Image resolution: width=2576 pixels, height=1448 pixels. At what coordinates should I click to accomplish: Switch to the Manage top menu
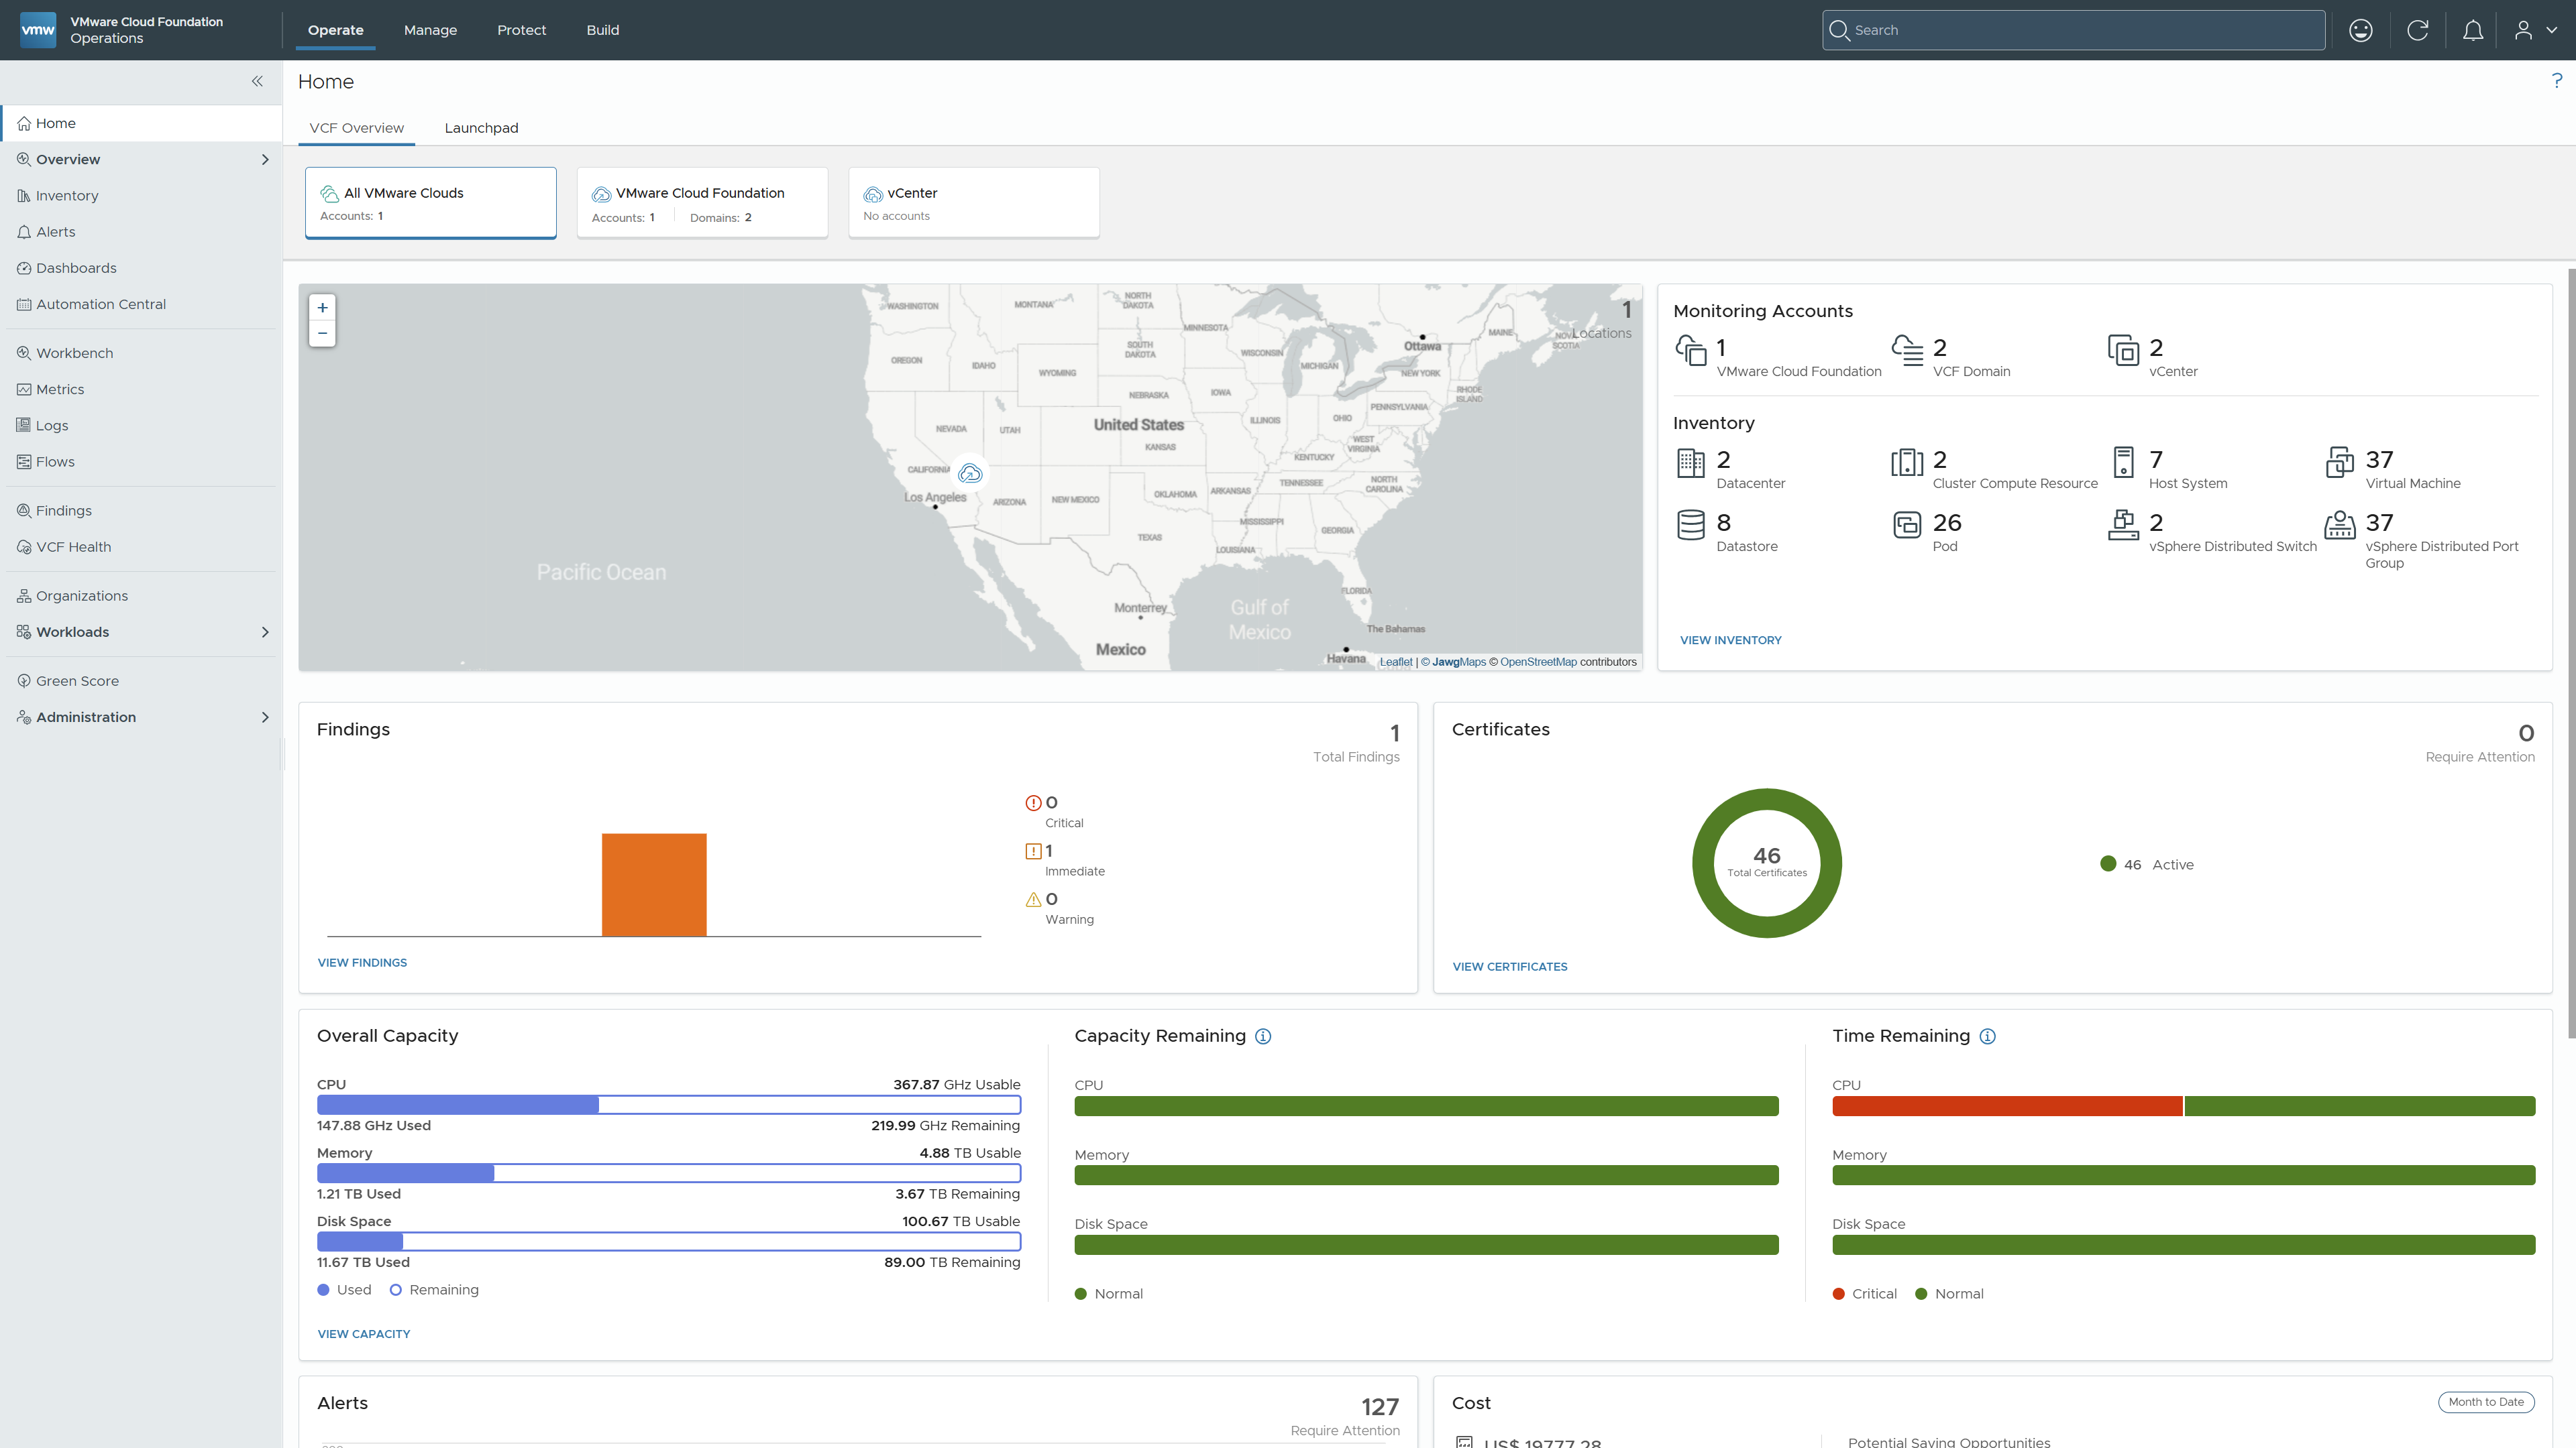pyautogui.click(x=430, y=30)
